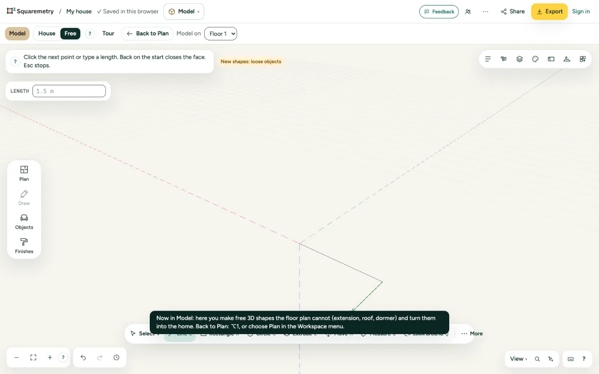The image size is (599, 374).
Task: Open the More tools menu
Action: [x=472, y=334]
